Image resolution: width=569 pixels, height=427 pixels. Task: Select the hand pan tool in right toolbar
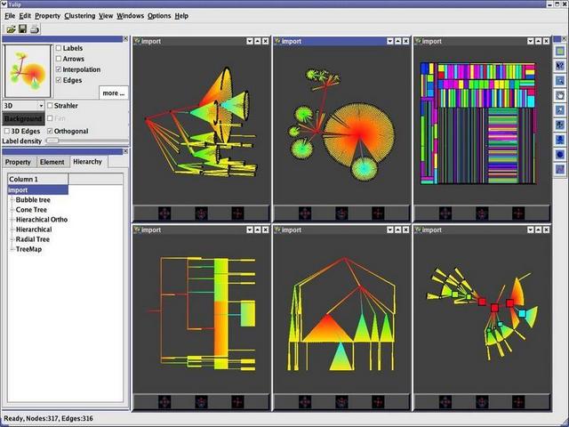point(560,95)
